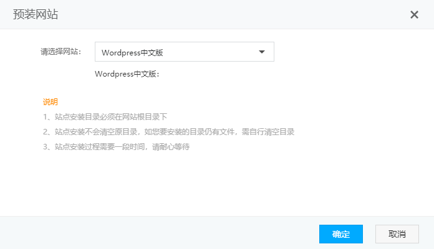Click the 请选择网站 field label
This screenshot has width=434, height=249.
point(60,52)
